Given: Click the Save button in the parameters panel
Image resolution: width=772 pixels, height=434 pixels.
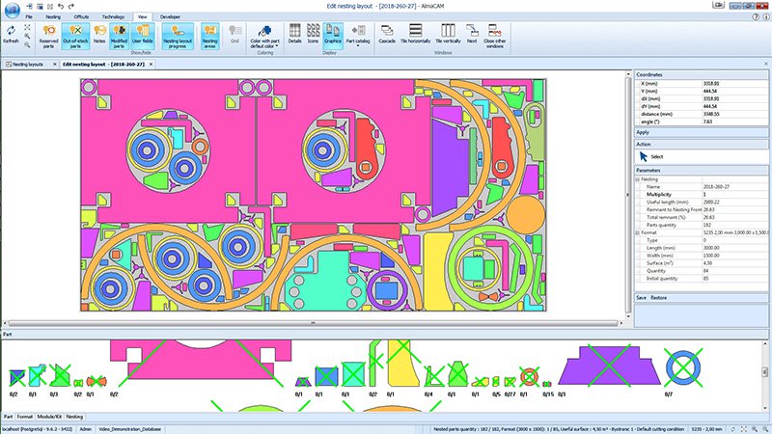Looking at the screenshot, I should (x=641, y=298).
